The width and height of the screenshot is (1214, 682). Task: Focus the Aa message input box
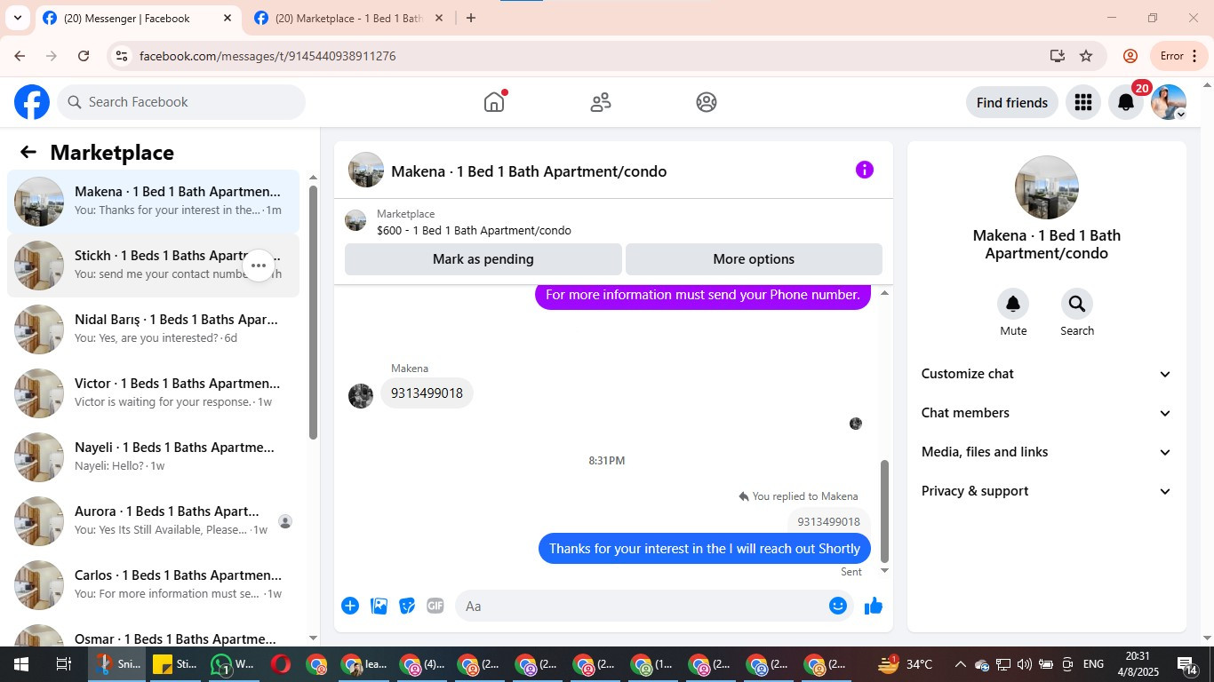click(642, 606)
